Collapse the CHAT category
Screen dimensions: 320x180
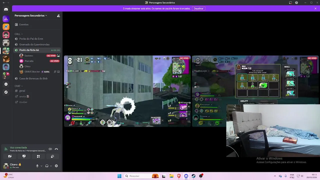(18, 86)
